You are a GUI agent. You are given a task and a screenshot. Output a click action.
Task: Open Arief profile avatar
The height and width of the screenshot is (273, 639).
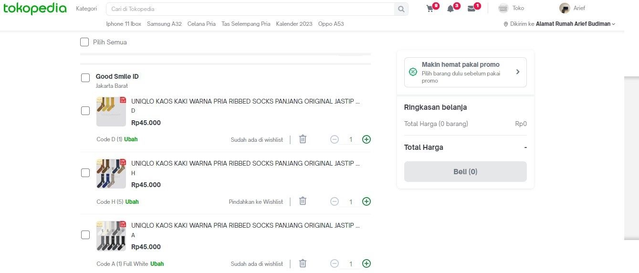(x=565, y=8)
